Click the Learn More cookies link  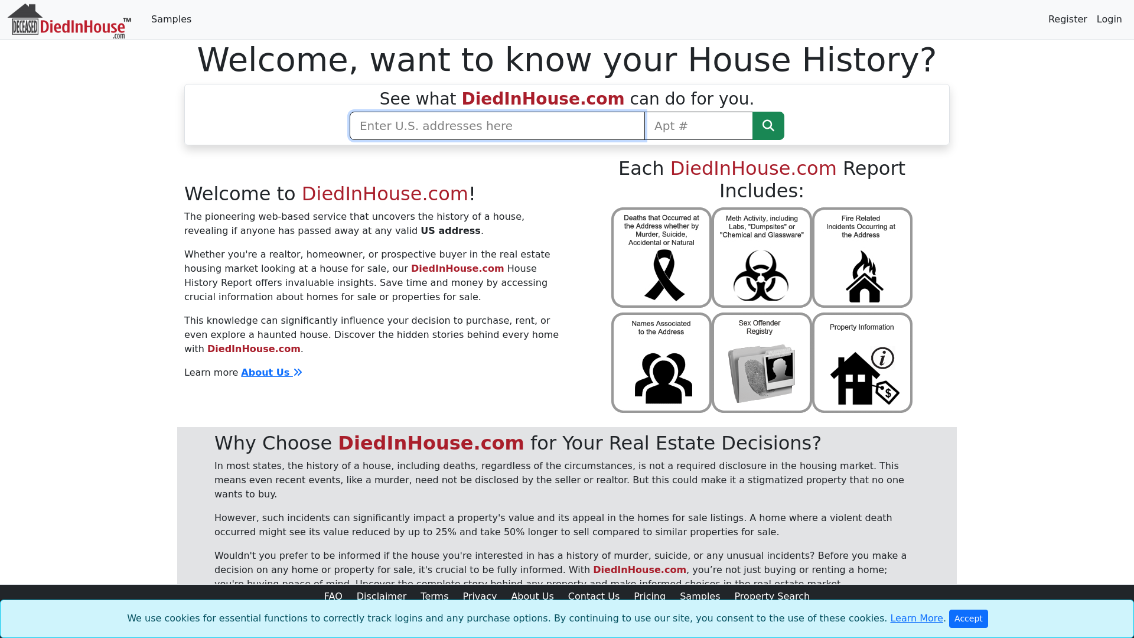(x=917, y=618)
